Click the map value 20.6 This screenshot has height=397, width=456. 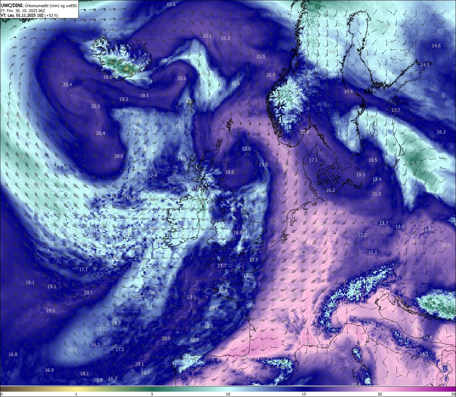click(182, 78)
